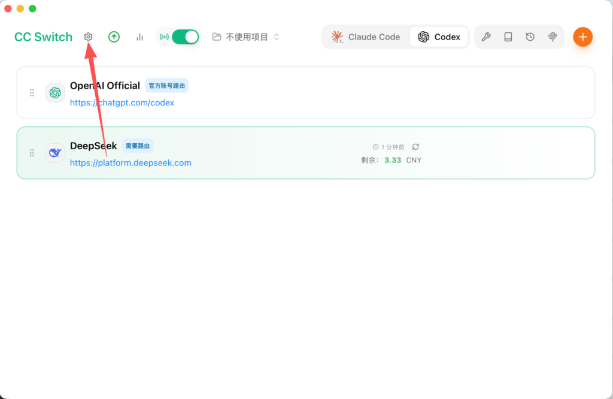613x399 pixels.
Task: Click the signal broadcast icon beside toggle
Action: coord(164,37)
